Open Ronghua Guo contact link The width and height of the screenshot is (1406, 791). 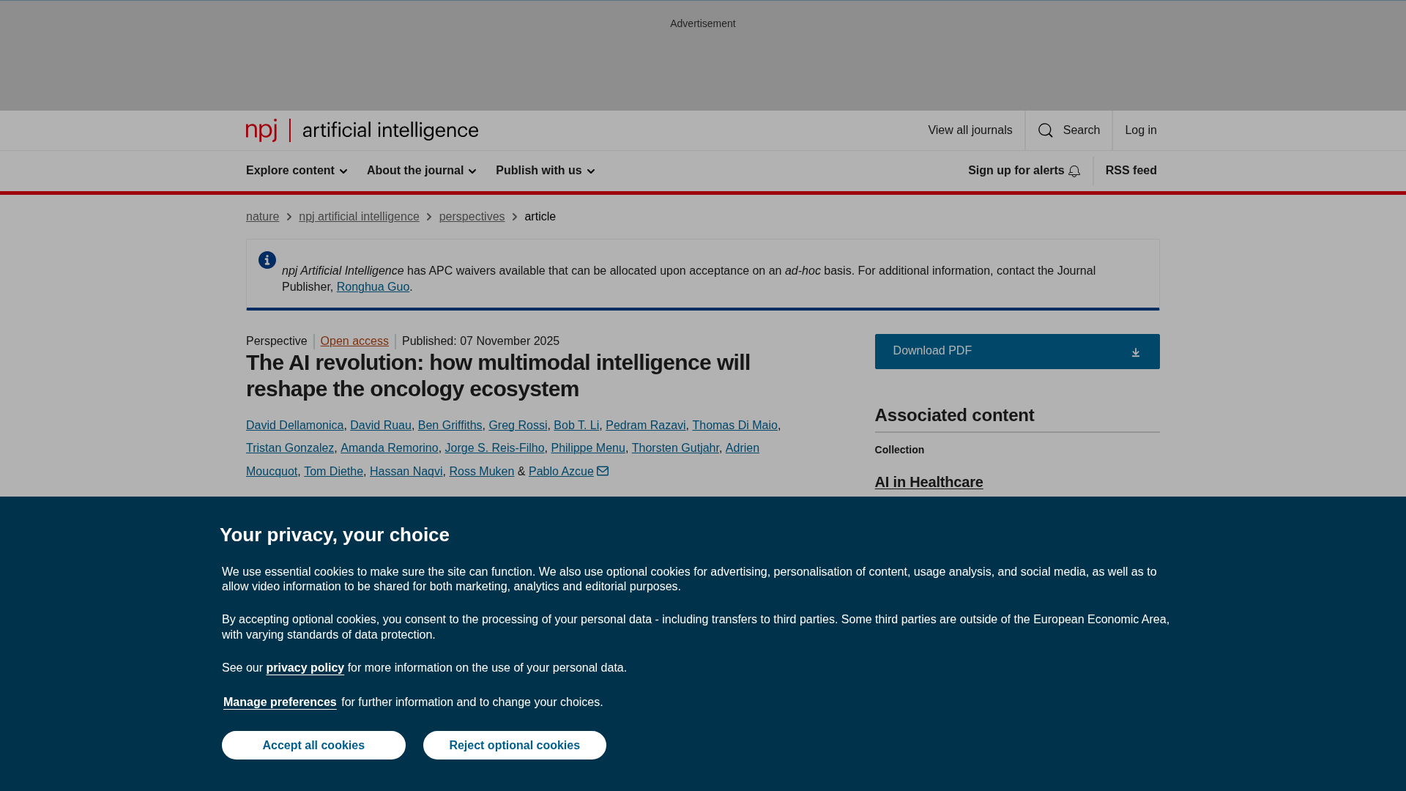click(373, 286)
